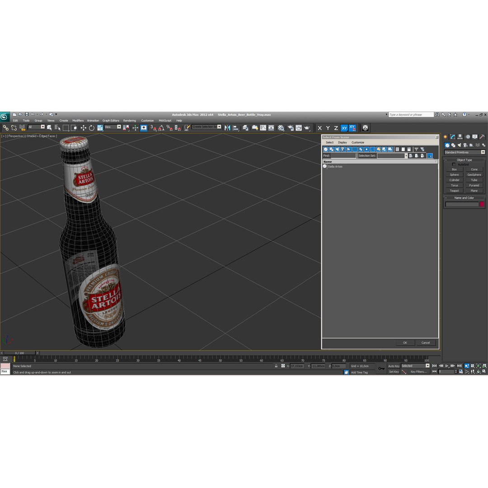Toggle Window/Crossing selection mode
The height and width of the screenshot is (488, 488).
[x=74, y=128]
